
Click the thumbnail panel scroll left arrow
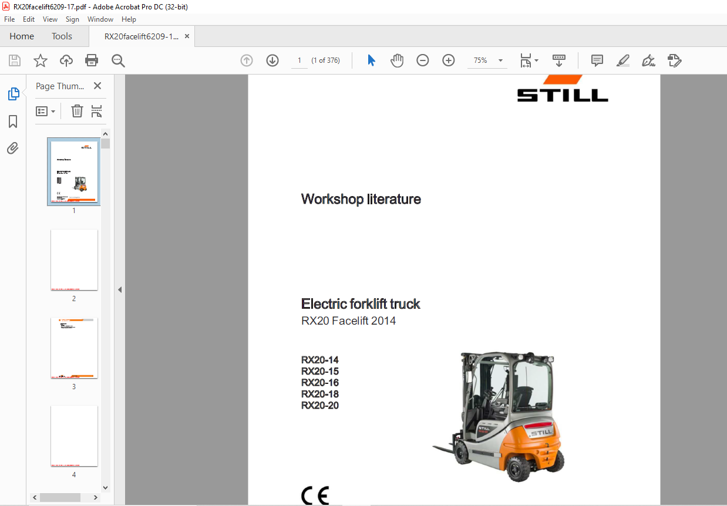pos(35,498)
